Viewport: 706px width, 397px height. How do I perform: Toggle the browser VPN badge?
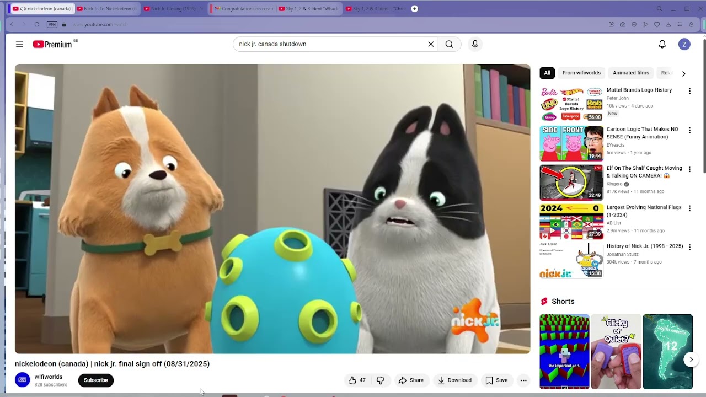point(52,24)
